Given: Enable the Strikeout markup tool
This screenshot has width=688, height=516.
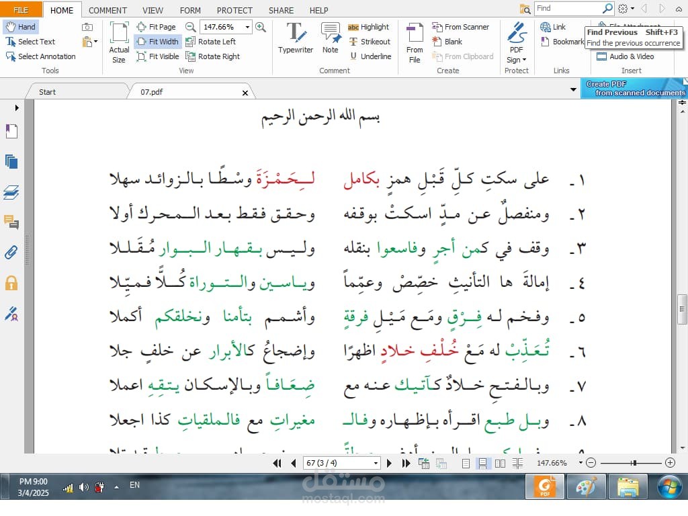Looking at the screenshot, I should click(370, 42).
